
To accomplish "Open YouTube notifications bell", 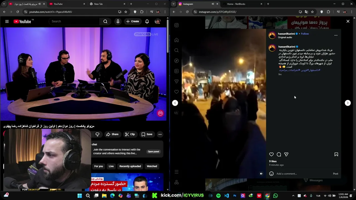I will [147, 21].
